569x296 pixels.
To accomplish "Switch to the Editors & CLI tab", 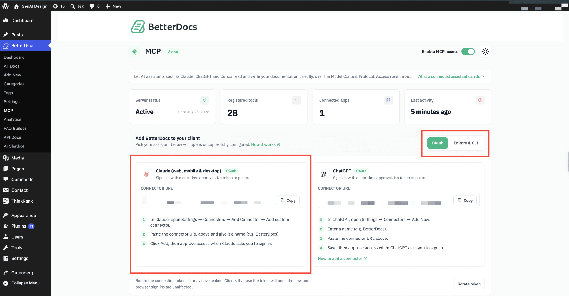I will pyautogui.click(x=466, y=143).
